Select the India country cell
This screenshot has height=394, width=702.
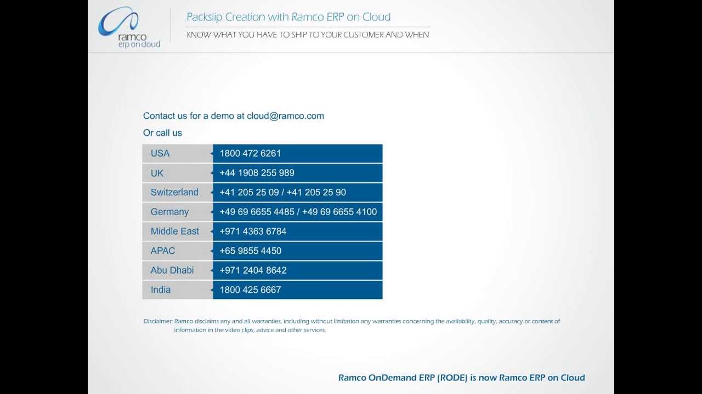click(x=177, y=289)
